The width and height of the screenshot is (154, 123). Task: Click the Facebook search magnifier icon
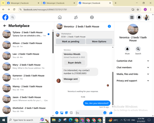pos(13,17)
